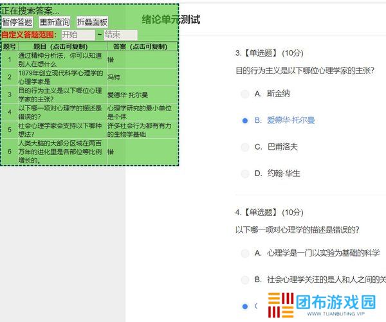Focus the 开始 range input field
The image size is (386, 322).
pyautogui.click(x=78, y=35)
